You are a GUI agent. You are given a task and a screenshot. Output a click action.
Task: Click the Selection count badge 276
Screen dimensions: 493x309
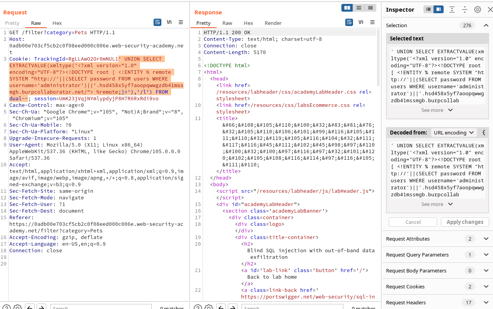click(x=467, y=25)
